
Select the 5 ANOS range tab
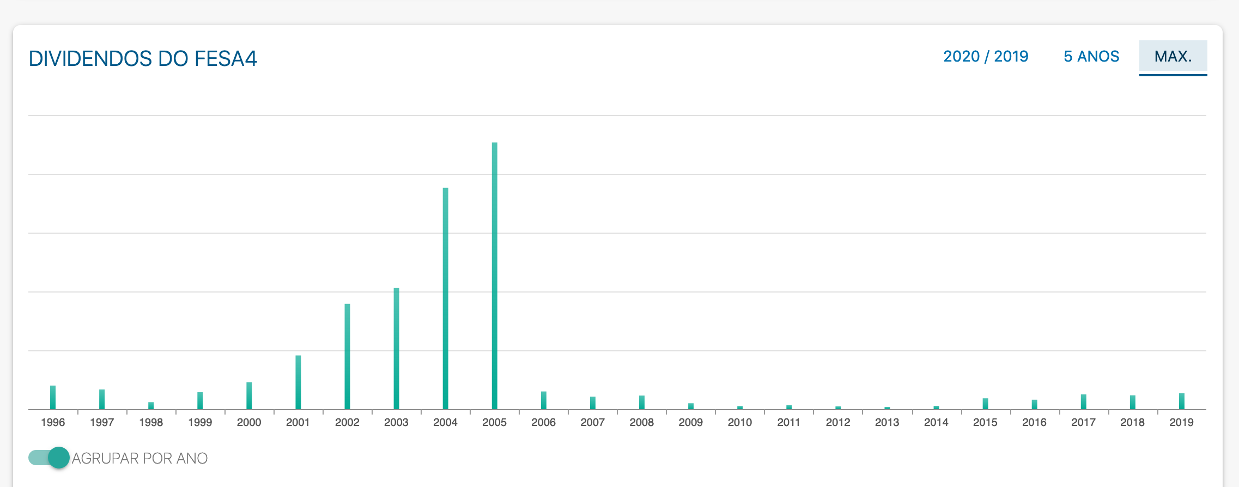pos(1091,57)
